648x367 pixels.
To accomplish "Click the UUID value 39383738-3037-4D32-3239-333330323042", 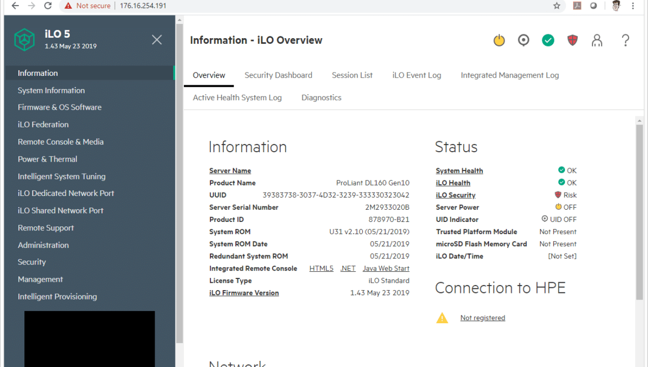I will [336, 195].
